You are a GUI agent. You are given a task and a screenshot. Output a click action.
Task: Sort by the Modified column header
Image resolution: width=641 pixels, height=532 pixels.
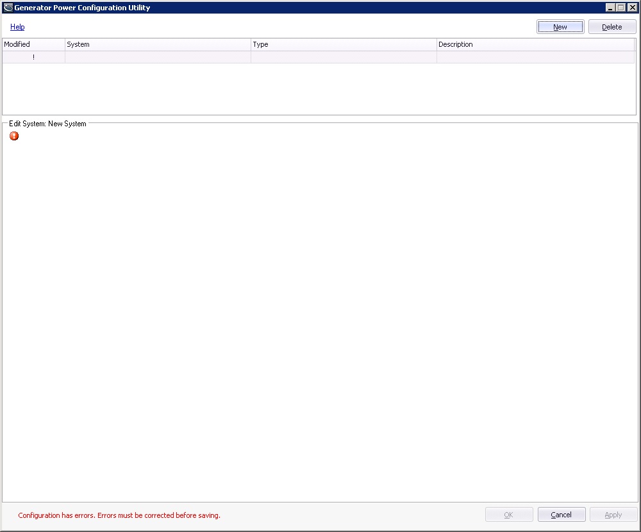33,45
